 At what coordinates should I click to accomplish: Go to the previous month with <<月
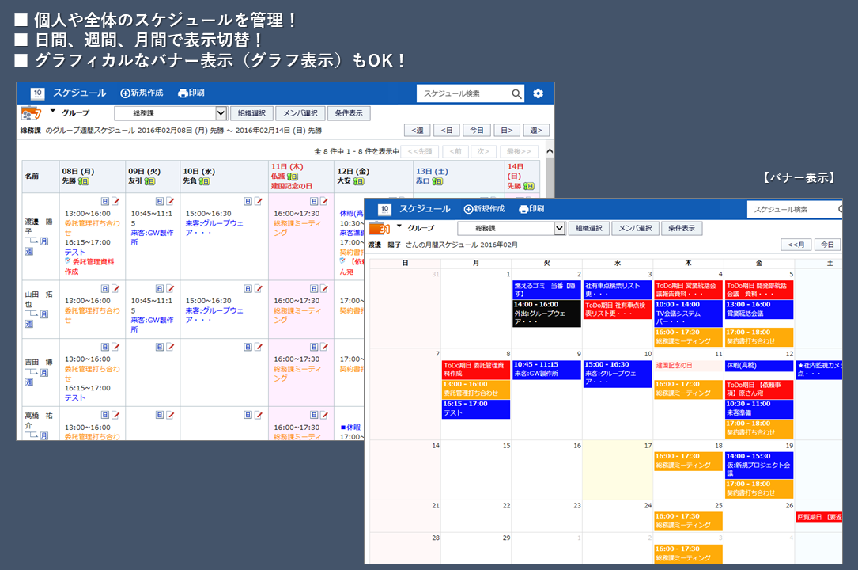796,245
